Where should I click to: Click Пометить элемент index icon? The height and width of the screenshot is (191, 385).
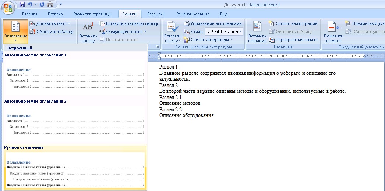tap(333, 27)
